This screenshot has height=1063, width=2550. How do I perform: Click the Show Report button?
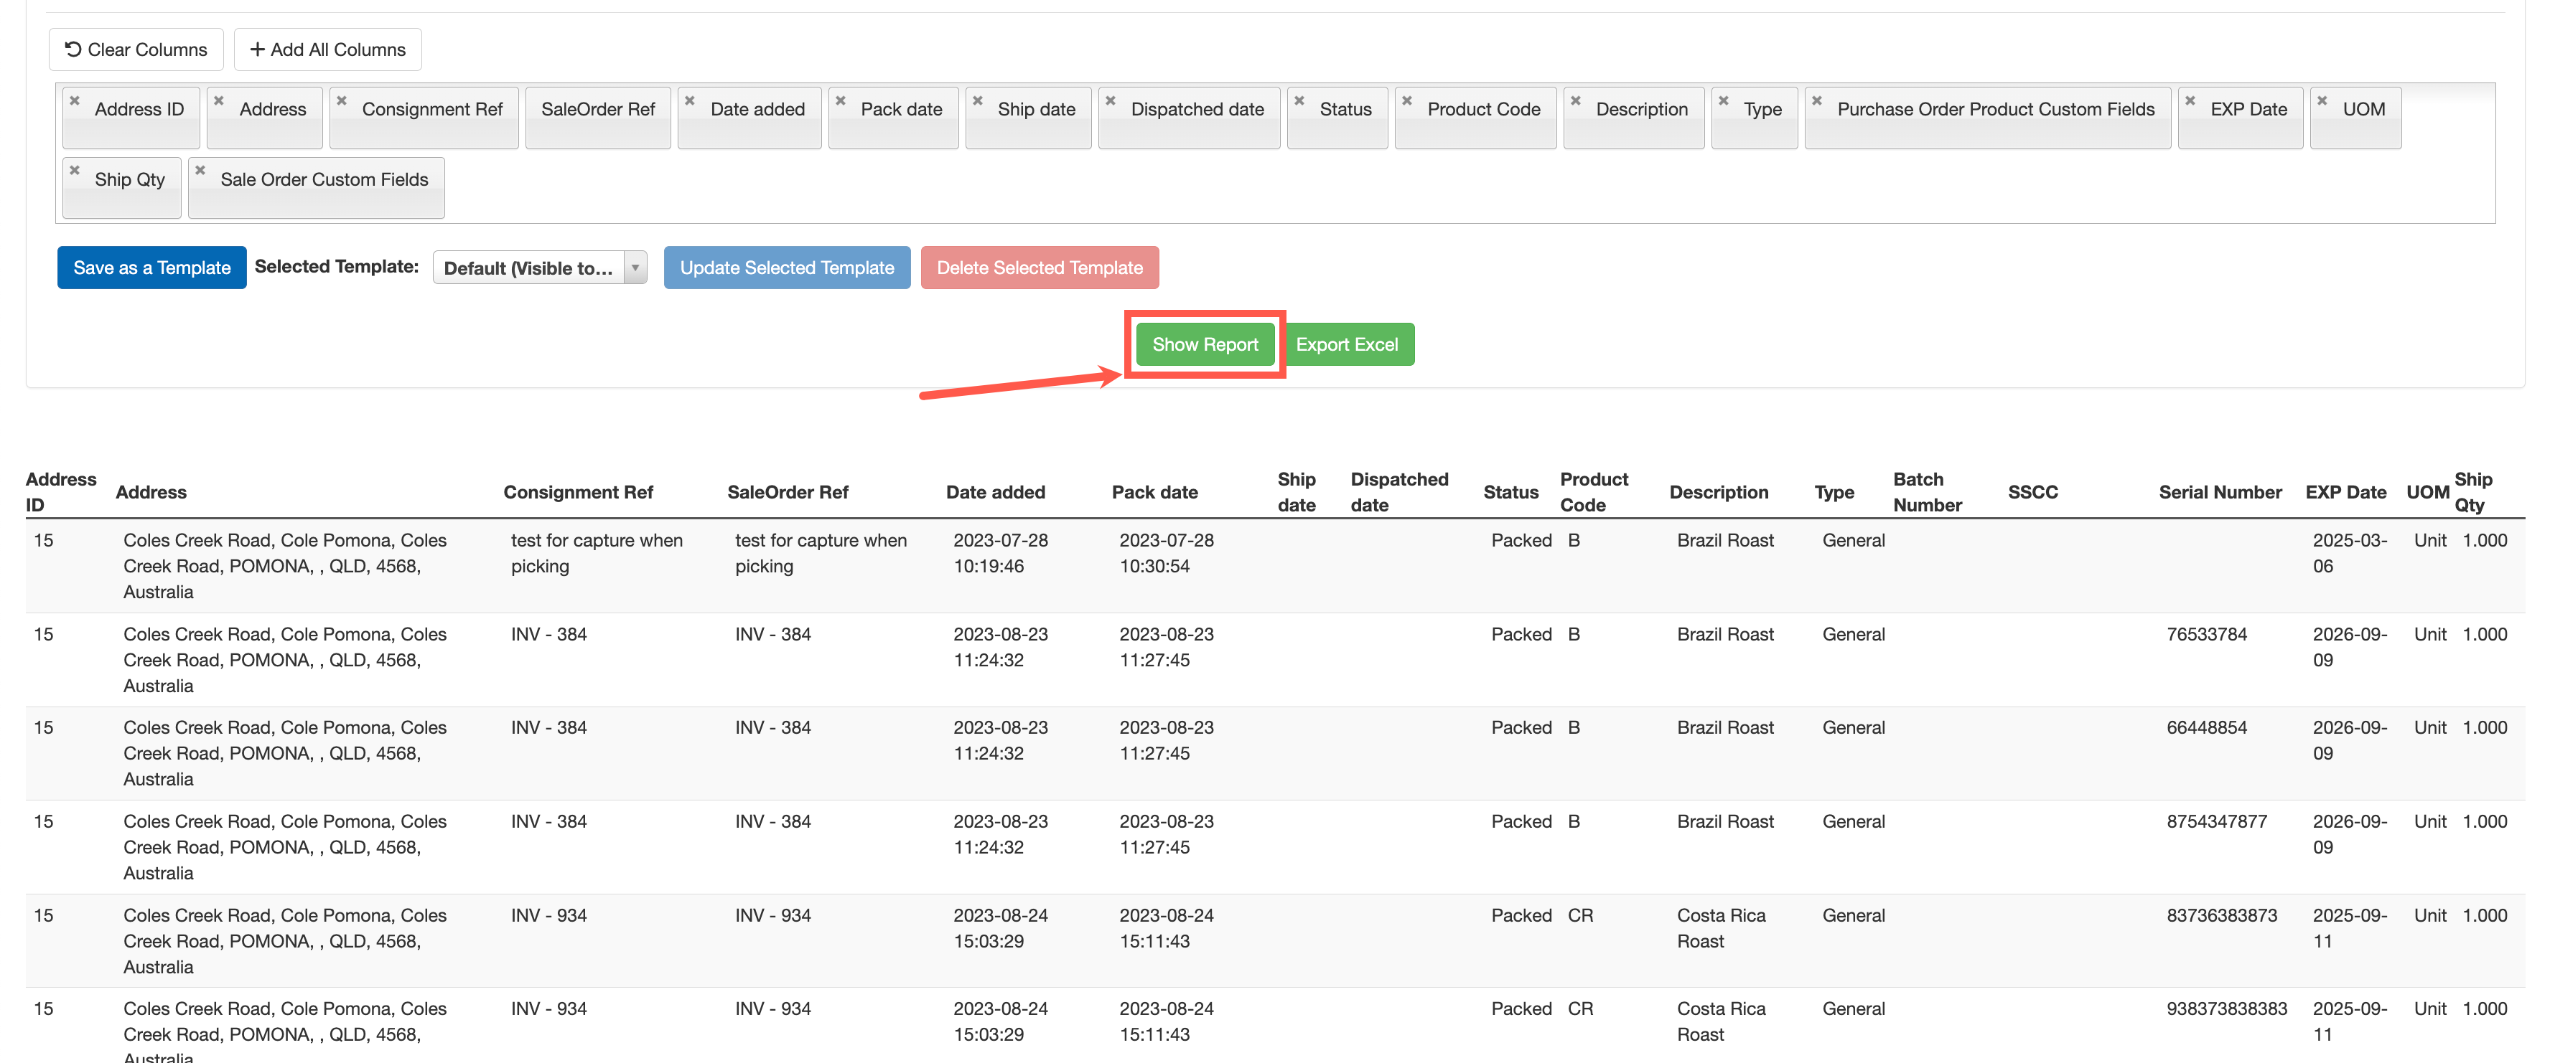point(1204,344)
